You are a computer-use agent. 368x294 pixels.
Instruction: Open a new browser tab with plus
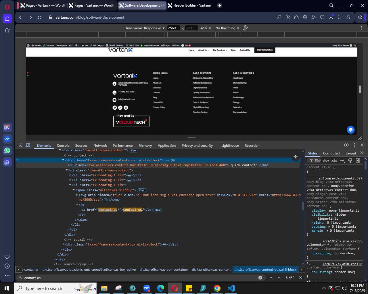220,5
